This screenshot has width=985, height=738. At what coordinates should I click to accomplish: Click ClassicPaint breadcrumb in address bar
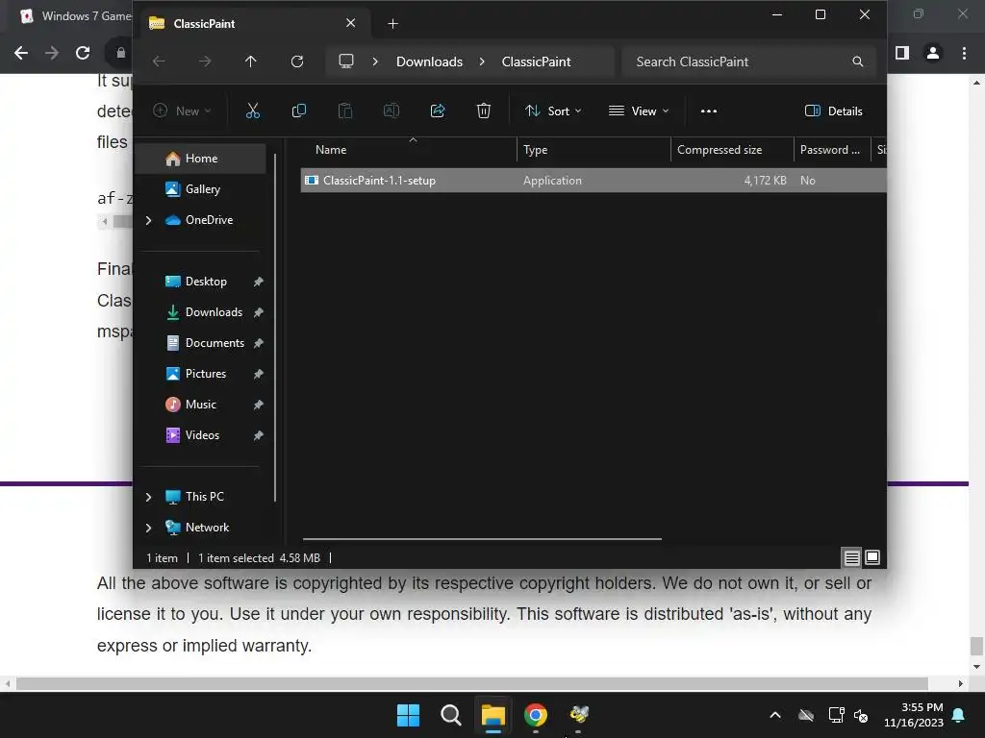(x=536, y=61)
